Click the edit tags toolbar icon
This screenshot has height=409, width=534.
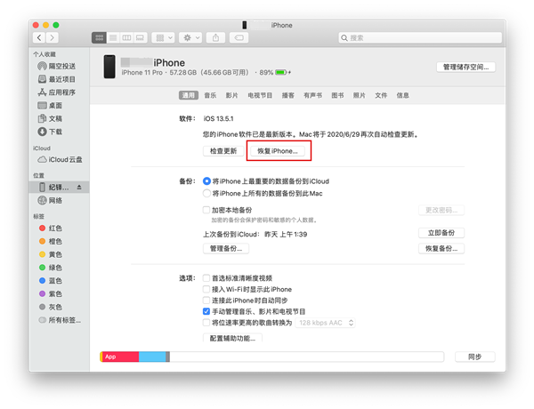pos(239,37)
